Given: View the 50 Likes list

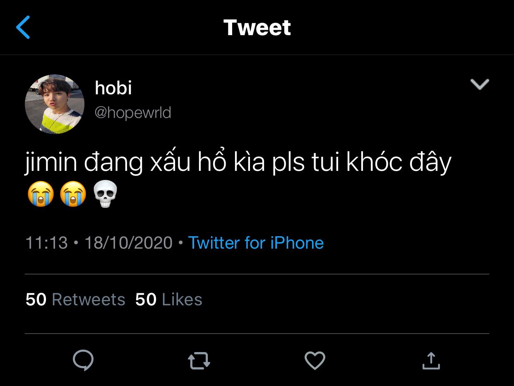Looking at the screenshot, I should tap(169, 300).
